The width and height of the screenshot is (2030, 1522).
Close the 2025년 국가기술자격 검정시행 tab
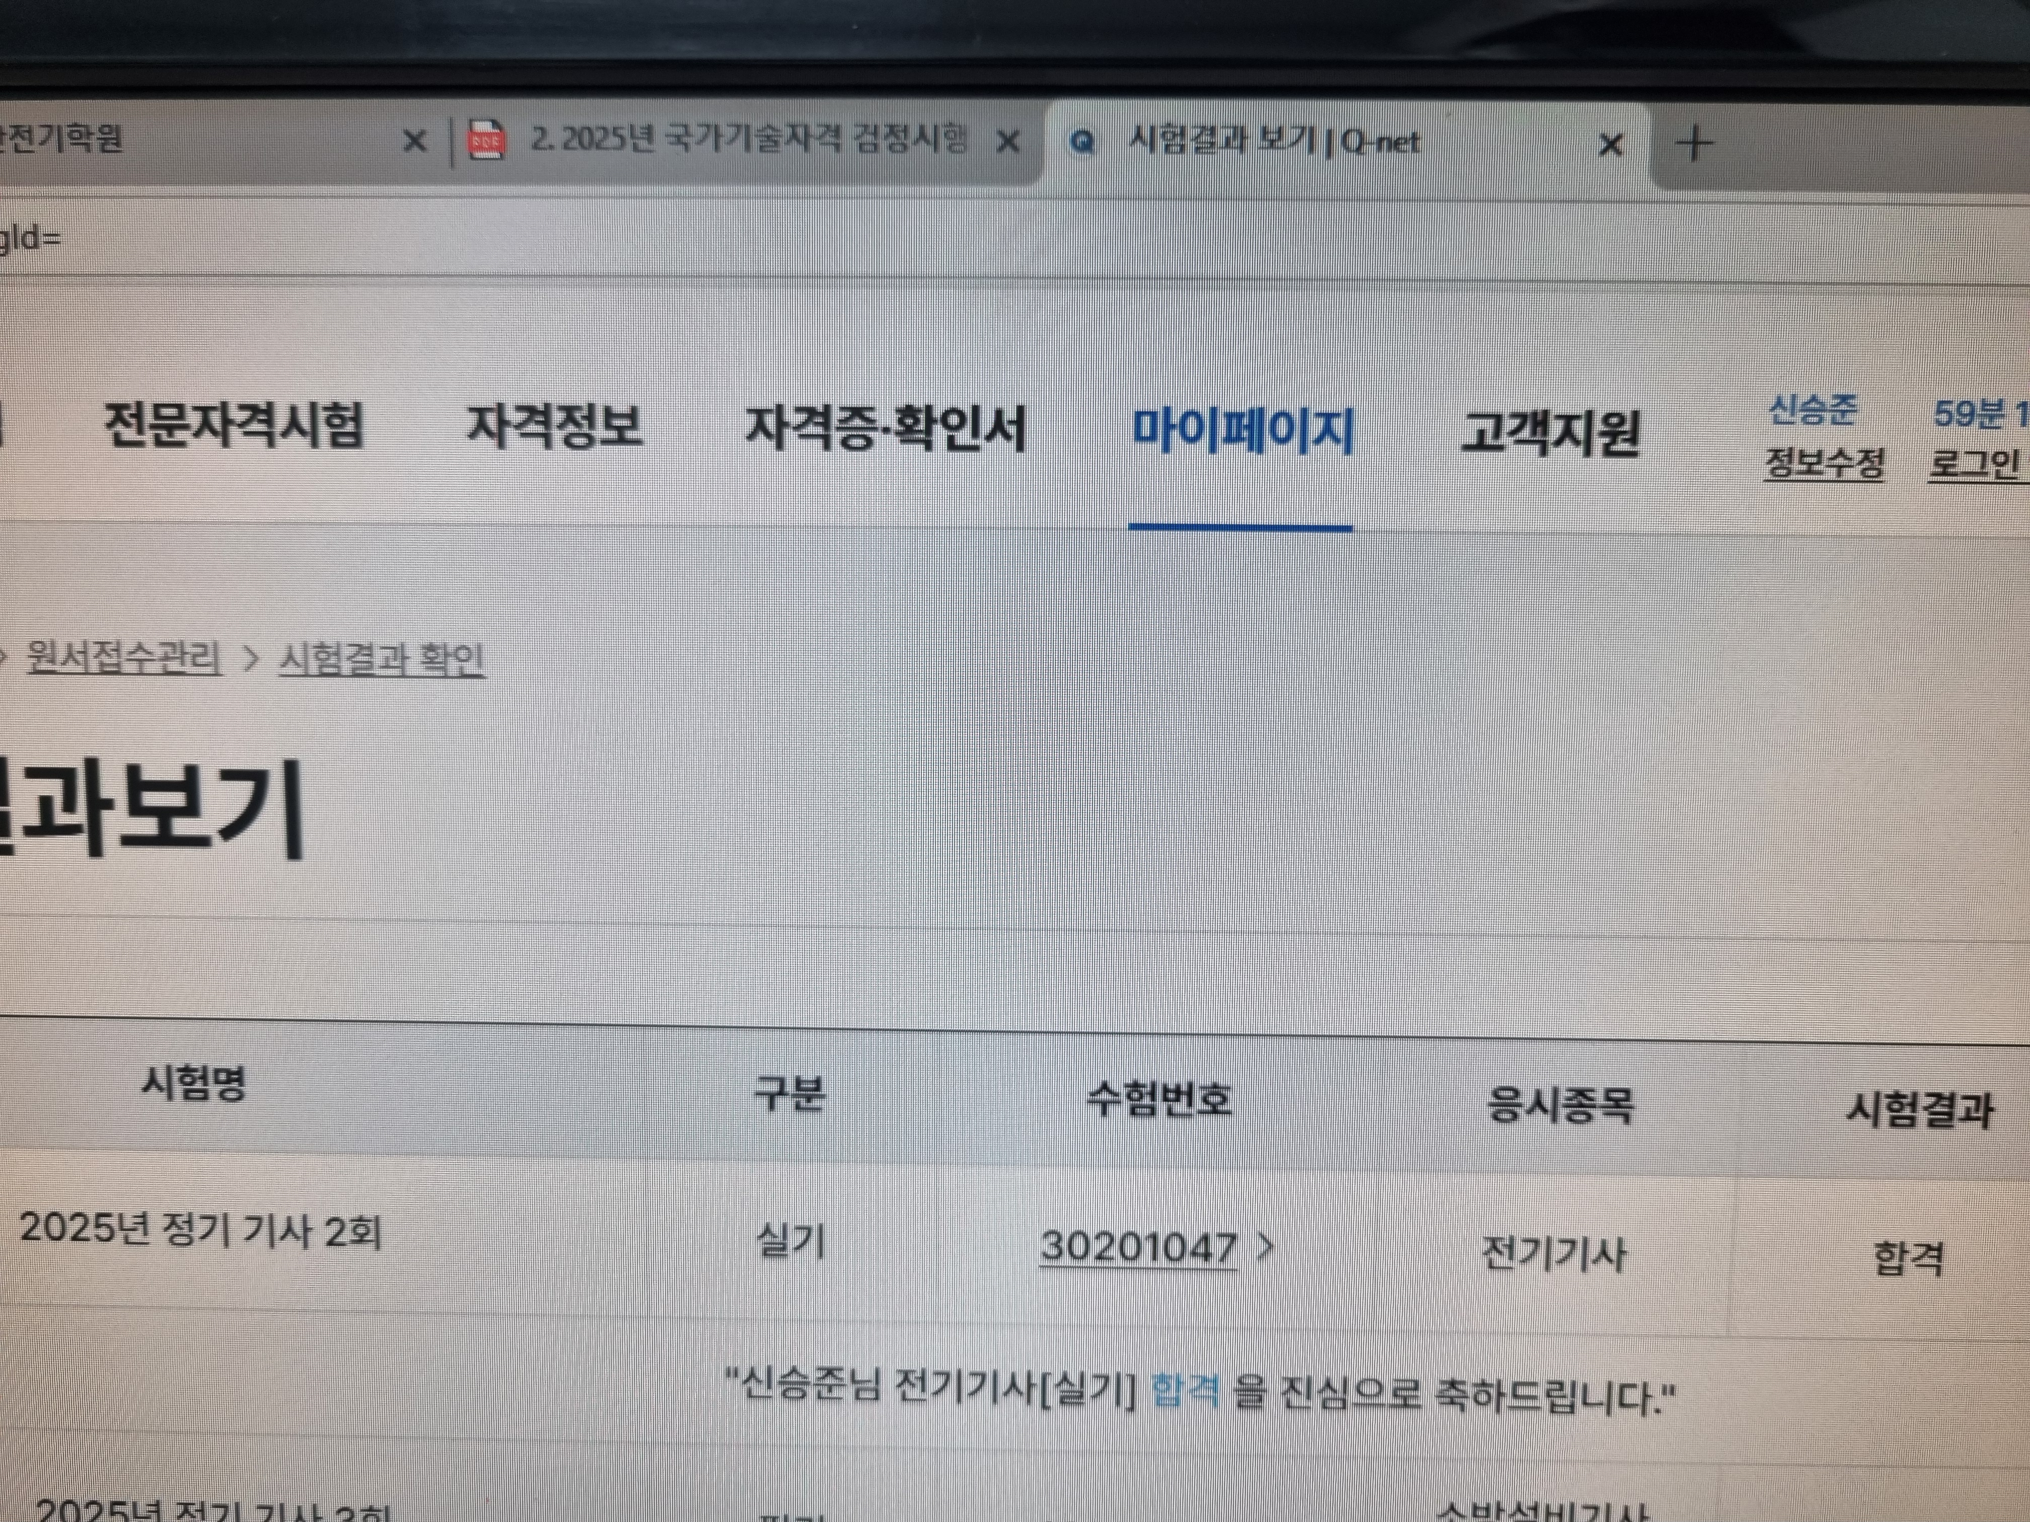[1007, 142]
